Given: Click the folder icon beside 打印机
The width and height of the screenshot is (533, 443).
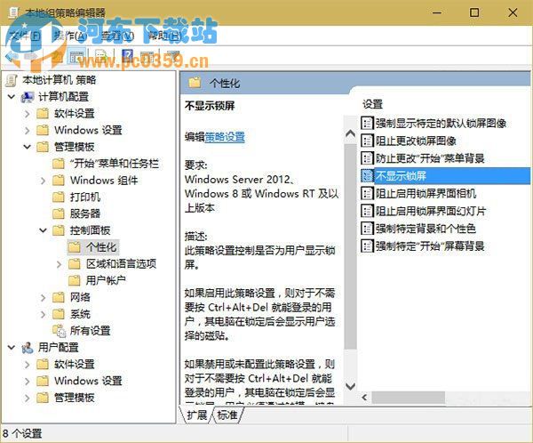Looking at the screenshot, I should (x=59, y=197).
